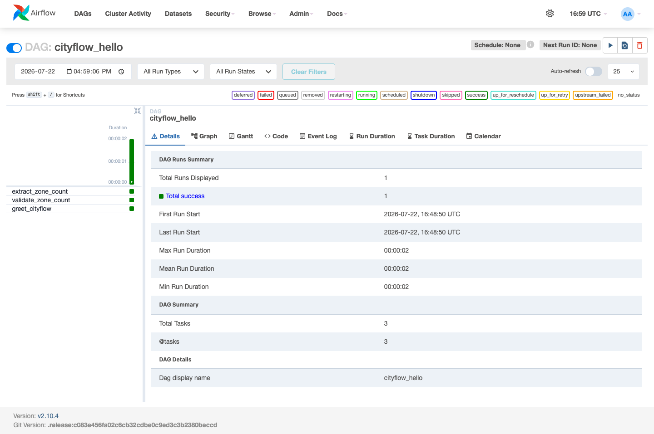This screenshot has height=434, width=654.
Task: Open the Datasets page
Action: (178, 14)
